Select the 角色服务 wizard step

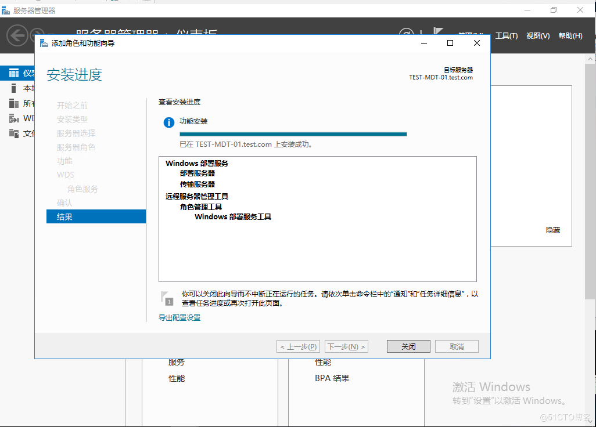tap(82, 189)
